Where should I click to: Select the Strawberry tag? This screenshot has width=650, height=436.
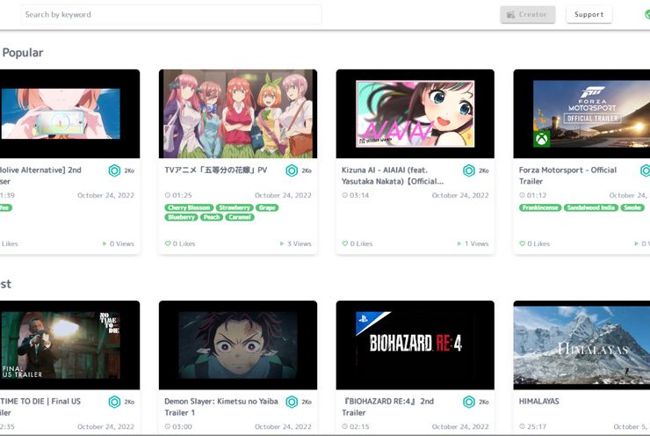235,207
